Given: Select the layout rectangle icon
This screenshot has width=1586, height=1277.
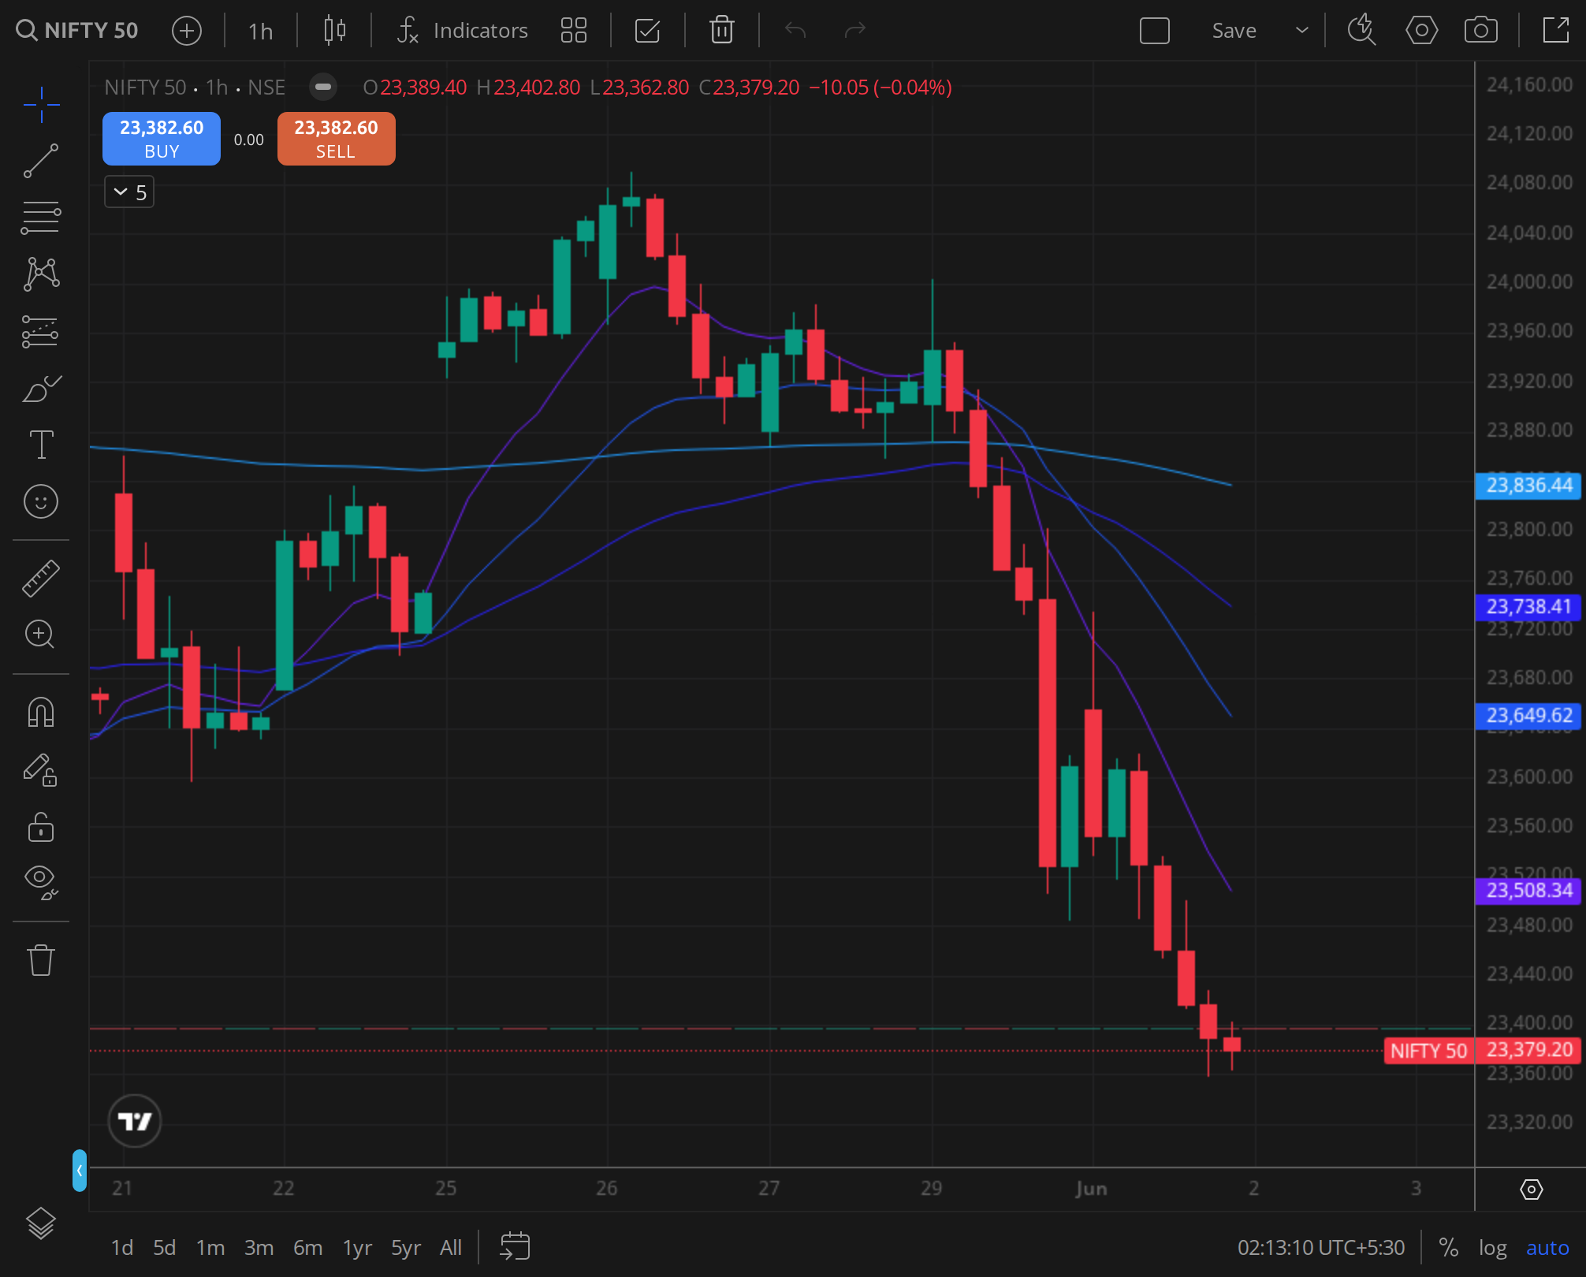Looking at the screenshot, I should click(x=1155, y=31).
